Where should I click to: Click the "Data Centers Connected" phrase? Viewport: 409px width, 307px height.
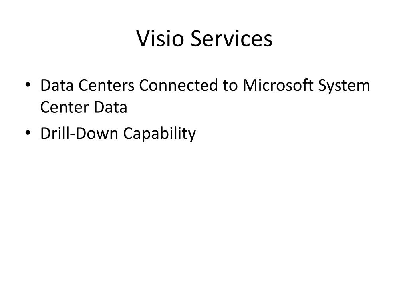pos(129,85)
